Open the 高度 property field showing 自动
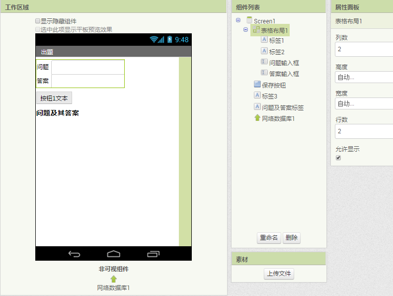The height and width of the screenshot is (296, 393). point(364,77)
